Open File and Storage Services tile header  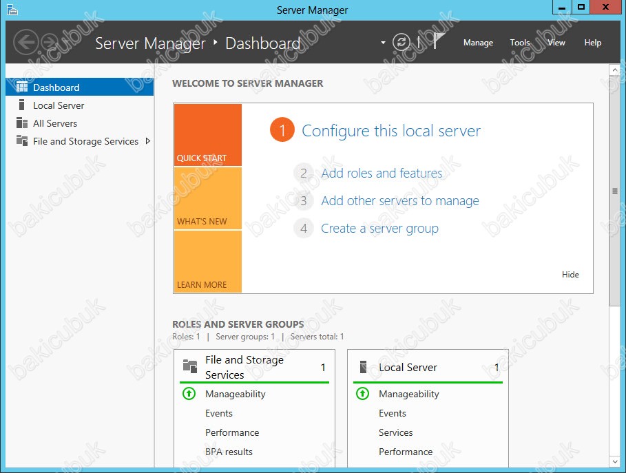click(254, 367)
